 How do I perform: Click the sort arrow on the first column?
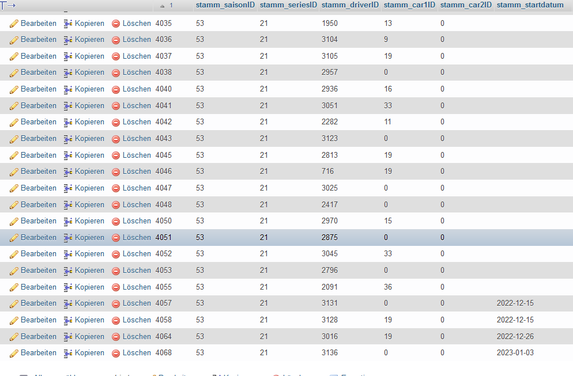(163, 5)
